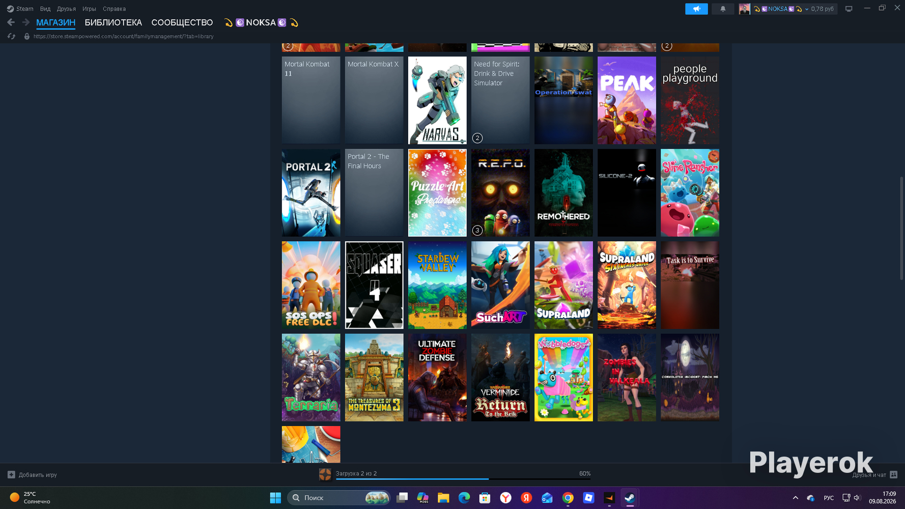Screen dimensions: 905x509
Task: Open the Outlook taskbar icon
Action: pyautogui.click(x=547, y=498)
